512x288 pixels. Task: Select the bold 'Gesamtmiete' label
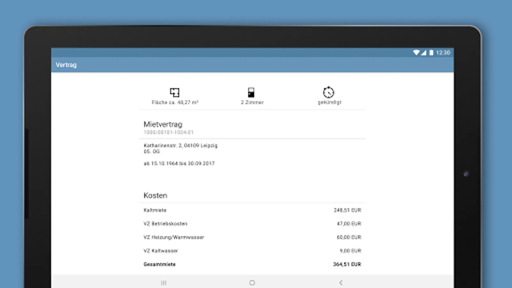click(160, 264)
